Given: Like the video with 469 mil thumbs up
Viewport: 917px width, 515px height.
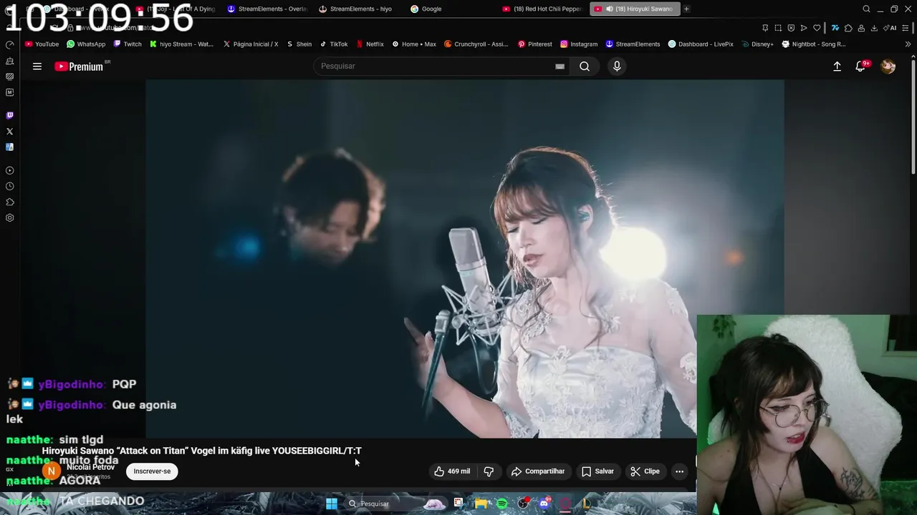Looking at the screenshot, I should coord(452,471).
